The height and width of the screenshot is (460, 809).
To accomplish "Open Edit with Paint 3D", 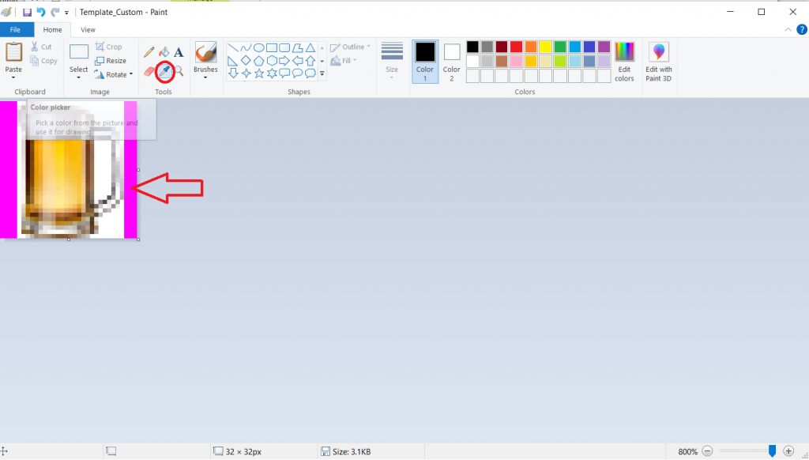I will tap(658, 62).
